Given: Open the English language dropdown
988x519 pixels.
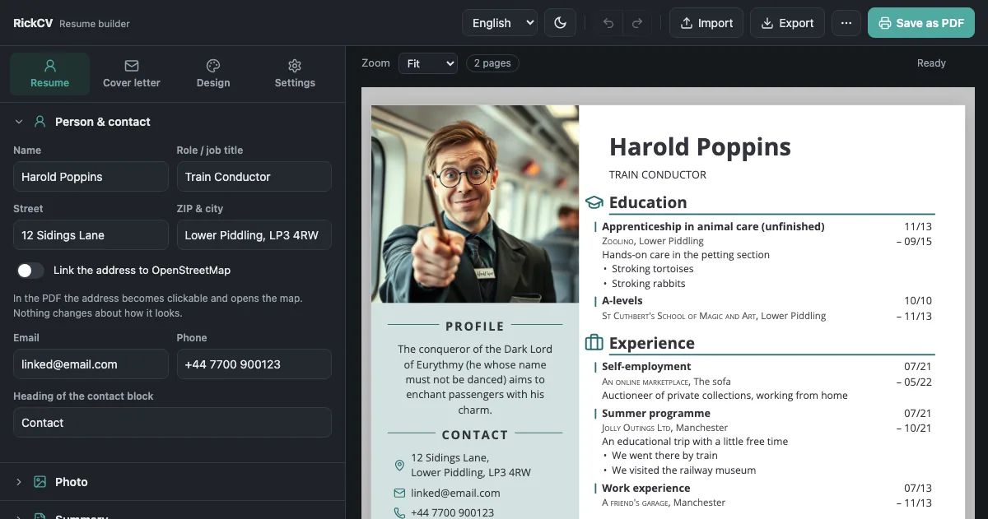Looking at the screenshot, I should pyautogui.click(x=500, y=23).
